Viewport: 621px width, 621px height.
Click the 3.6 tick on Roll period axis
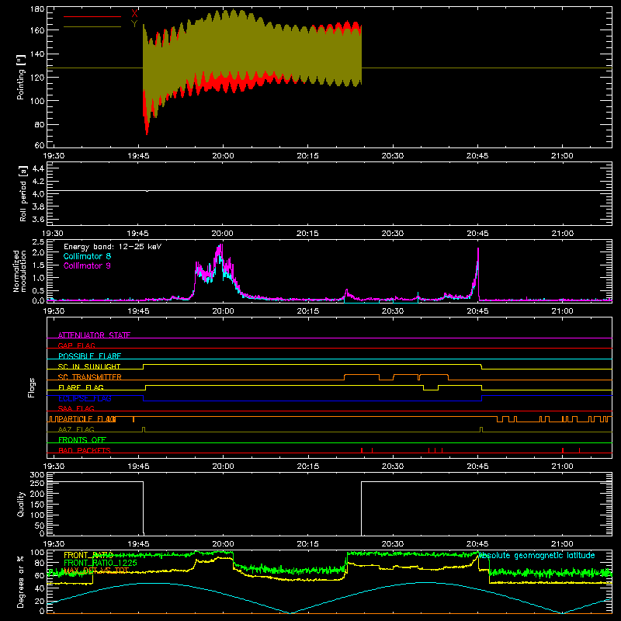[38, 219]
